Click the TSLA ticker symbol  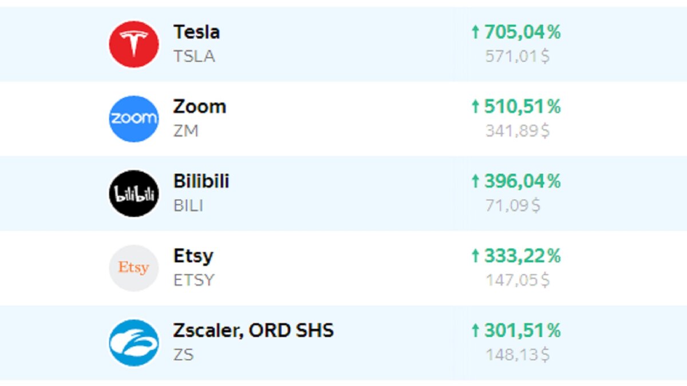[195, 57]
